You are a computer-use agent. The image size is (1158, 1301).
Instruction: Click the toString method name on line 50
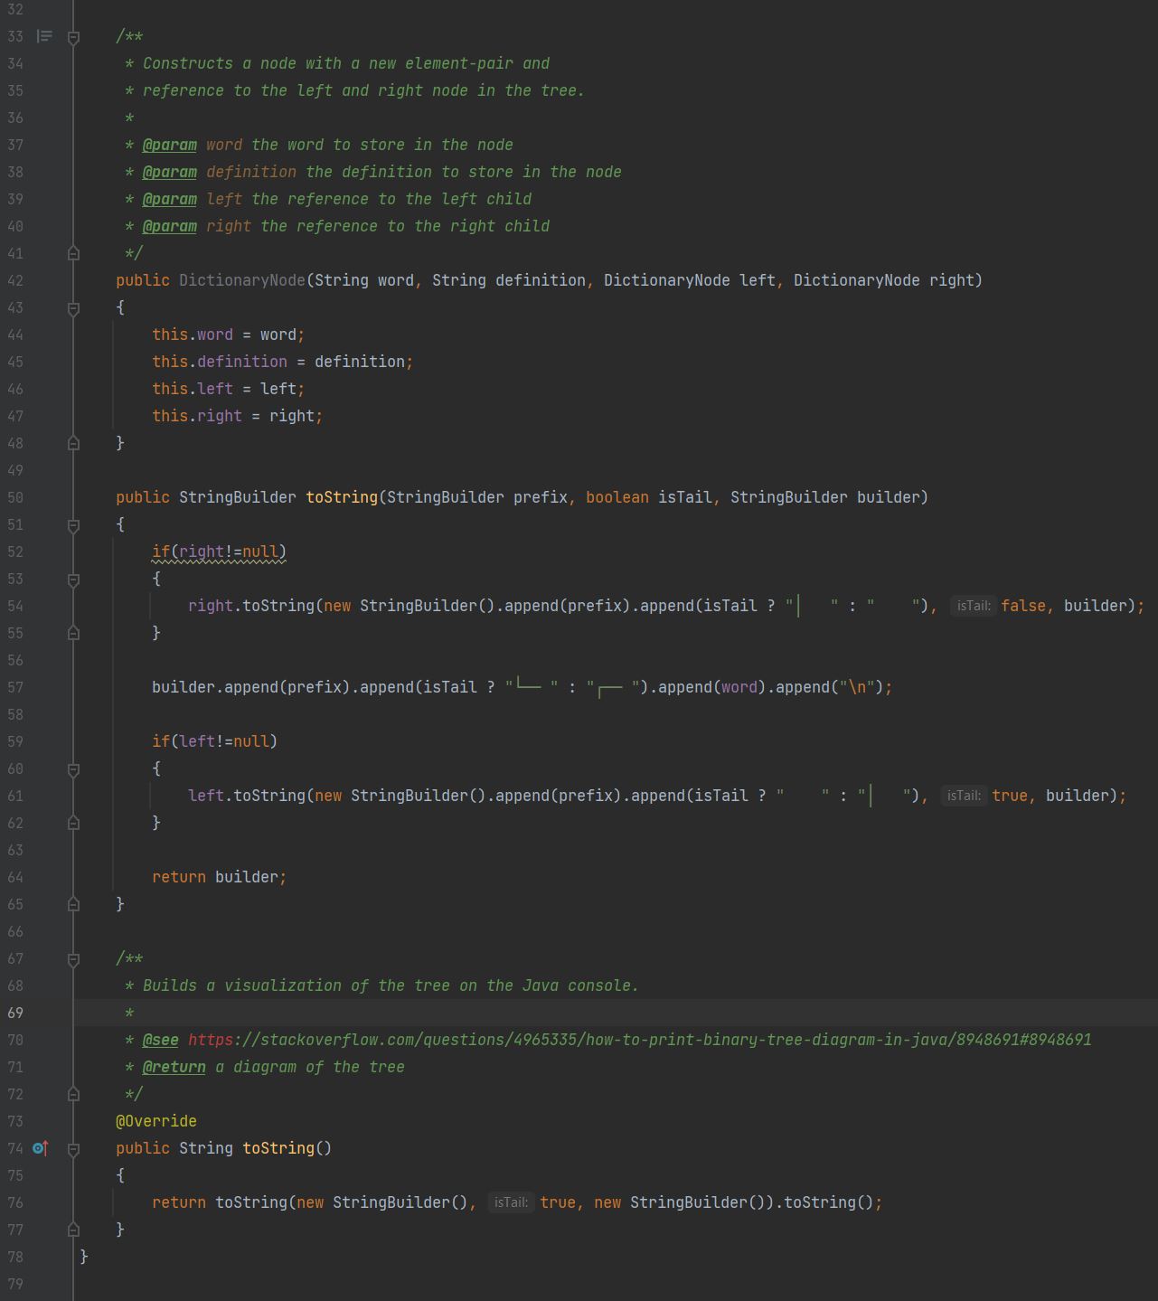pos(342,497)
